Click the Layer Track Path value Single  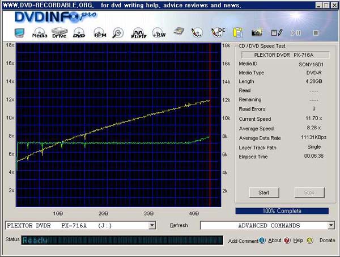314,147
